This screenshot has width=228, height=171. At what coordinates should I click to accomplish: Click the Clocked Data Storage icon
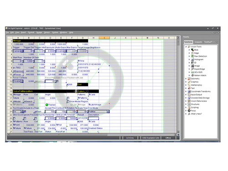(x=189, y=98)
